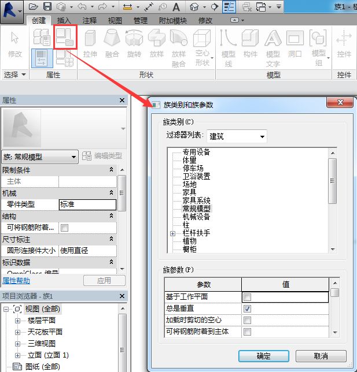
Task: Click the Switch Windows icon
Action: [x=261, y=7]
